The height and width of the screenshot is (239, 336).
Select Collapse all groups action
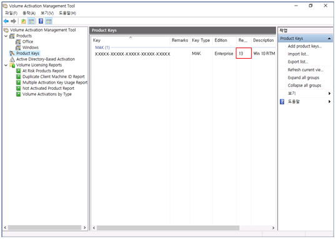point(304,85)
